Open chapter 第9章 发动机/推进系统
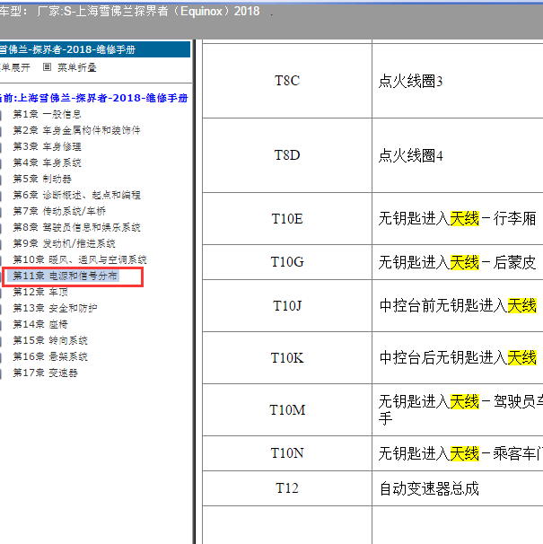Screen dimensions: 543x544 coord(65,243)
